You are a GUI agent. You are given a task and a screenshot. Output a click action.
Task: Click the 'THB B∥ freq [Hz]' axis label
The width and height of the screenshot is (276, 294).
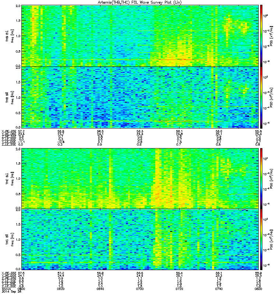click(10, 97)
